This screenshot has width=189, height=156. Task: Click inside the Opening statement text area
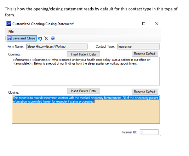coord(86,71)
